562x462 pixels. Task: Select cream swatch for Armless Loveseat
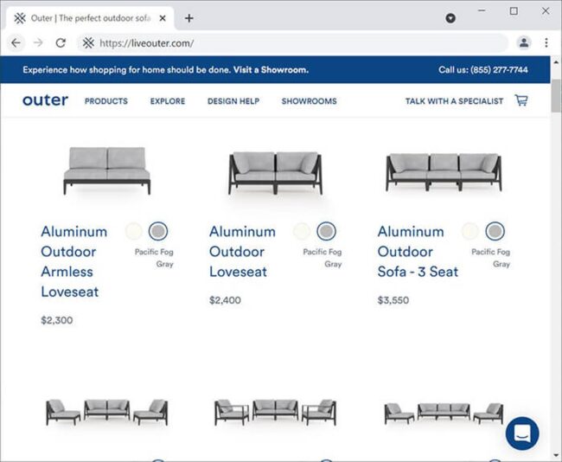pos(134,231)
